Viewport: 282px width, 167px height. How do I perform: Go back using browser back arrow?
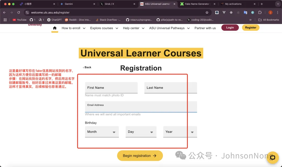point(4,13)
